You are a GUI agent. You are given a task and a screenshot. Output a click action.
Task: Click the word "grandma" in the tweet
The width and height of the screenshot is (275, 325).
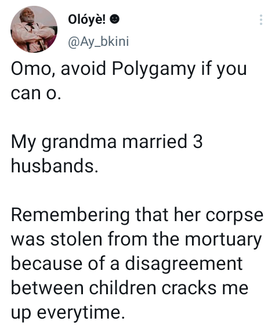click(x=79, y=142)
